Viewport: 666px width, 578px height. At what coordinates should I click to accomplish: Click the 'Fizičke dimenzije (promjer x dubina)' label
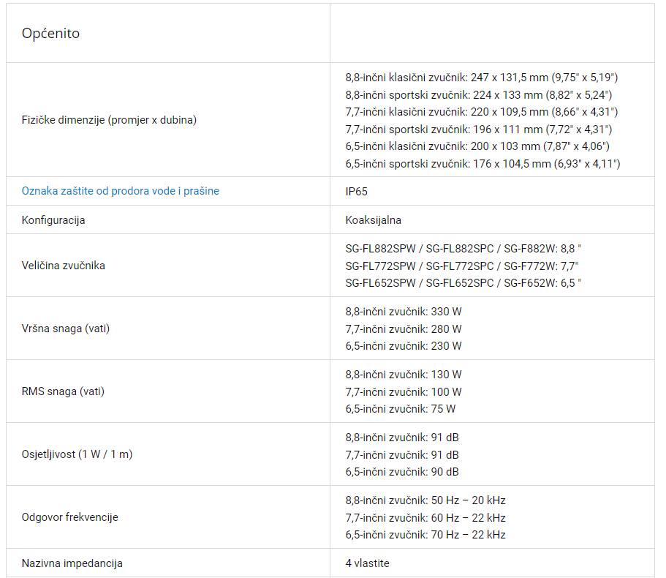tap(109, 120)
